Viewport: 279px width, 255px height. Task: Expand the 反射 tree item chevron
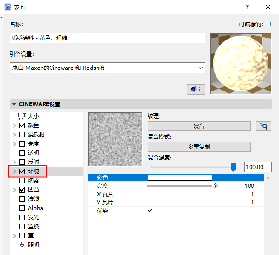15,162
